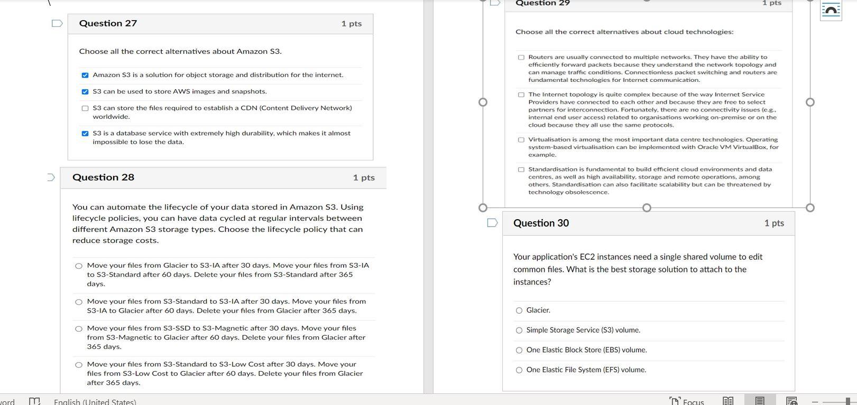Uncheck 'S3 is a database service' option
This screenshot has width=857, height=405.
click(x=85, y=134)
